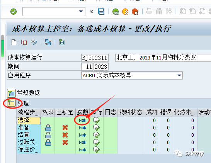This screenshot has width=211, height=163.
Task: Click the red Cancel icon
Action: click(135, 12)
